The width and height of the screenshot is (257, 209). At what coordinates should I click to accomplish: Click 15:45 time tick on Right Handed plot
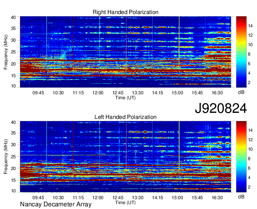pos(197,93)
